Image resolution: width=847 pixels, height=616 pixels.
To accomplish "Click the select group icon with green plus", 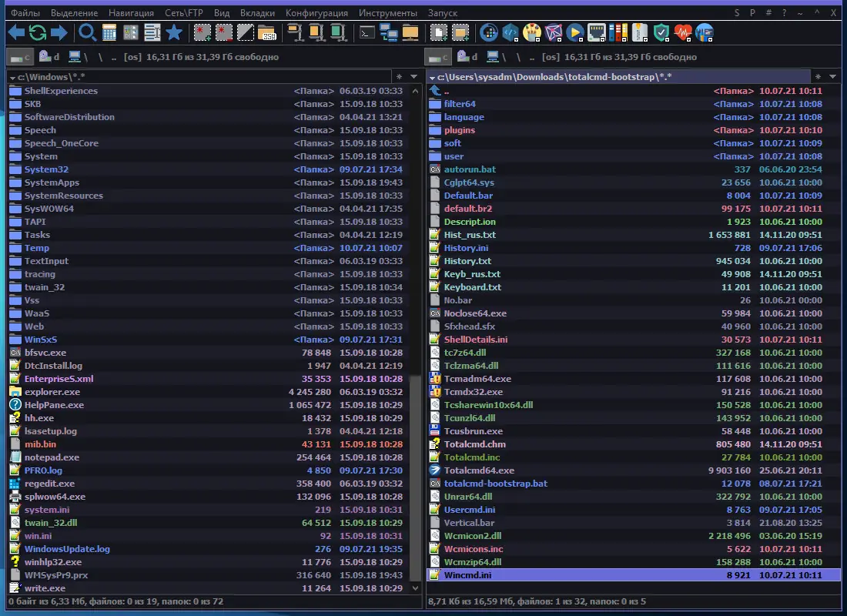I will [x=202, y=33].
